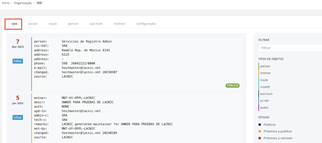322x143 pixels.
Task: Select the person tab
Action: coord(73,24)
